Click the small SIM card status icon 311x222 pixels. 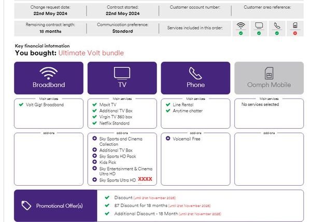tap(295, 25)
